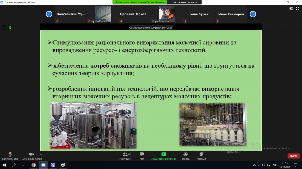Viewport: 302px width, 169px height.
Task: Select Сергей Носань video thumbnail
Action: coord(167,14)
